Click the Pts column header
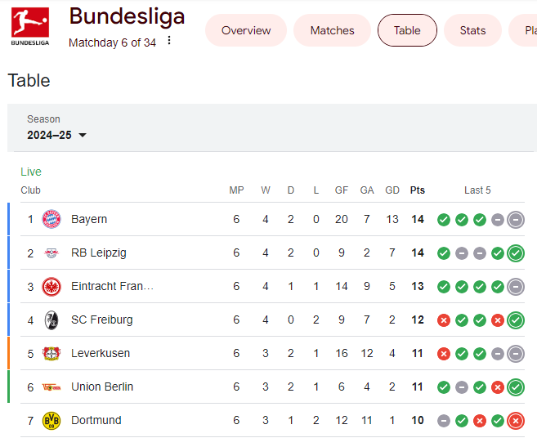Image resolution: width=537 pixels, height=438 pixels. tap(418, 190)
